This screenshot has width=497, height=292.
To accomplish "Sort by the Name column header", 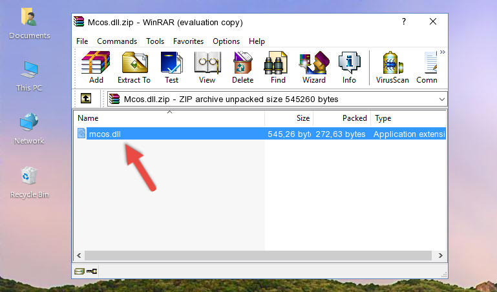I will [x=169, y=118].
